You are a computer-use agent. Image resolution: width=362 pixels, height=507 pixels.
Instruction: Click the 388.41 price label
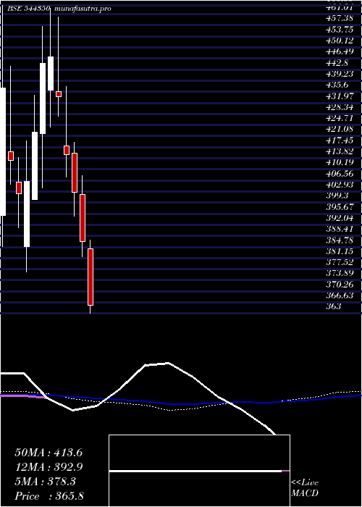point(340,229)
